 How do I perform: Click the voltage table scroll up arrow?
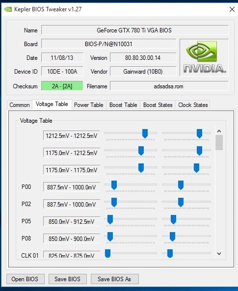pyautogui.click(x=219, y=131)
